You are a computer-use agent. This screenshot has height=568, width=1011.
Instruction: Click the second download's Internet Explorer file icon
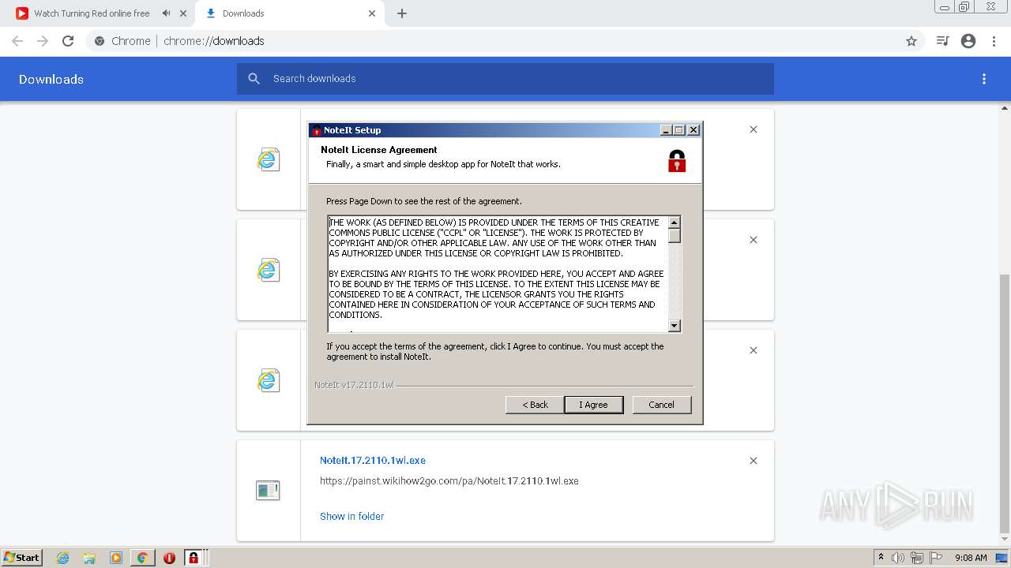269,270
